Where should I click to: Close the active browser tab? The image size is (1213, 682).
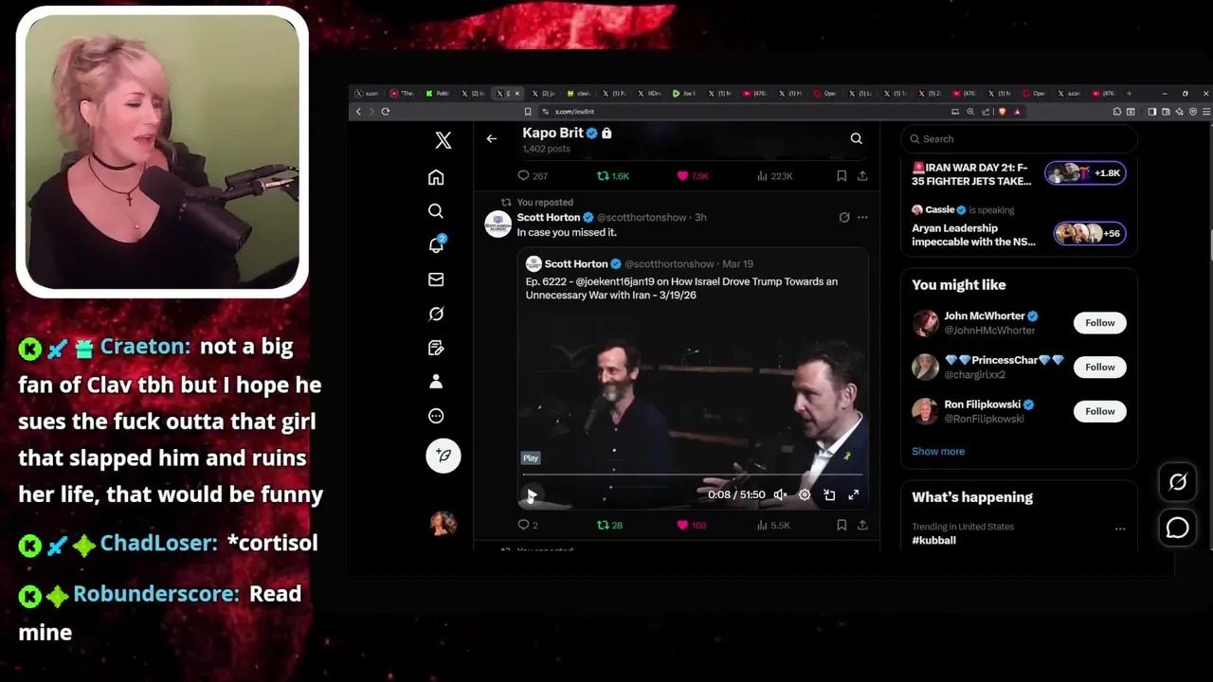516,93
